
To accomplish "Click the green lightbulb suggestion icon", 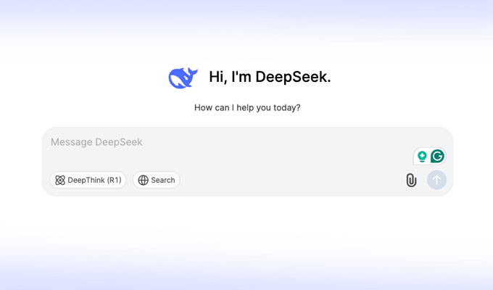I will click(422, 156).
